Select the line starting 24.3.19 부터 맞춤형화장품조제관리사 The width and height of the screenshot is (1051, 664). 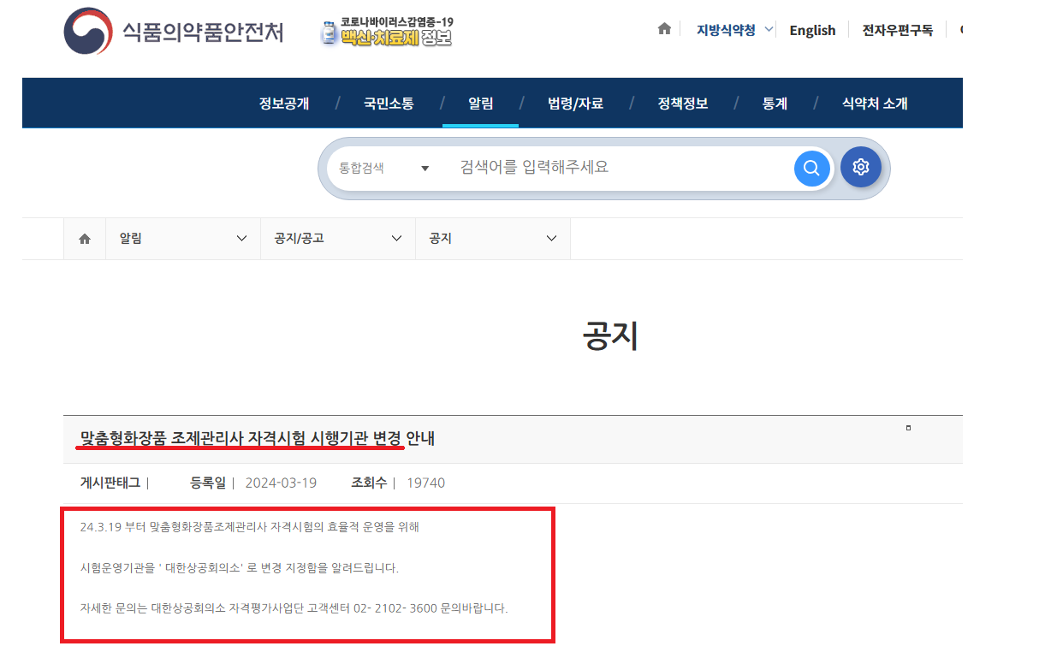[x=249, y=527]
